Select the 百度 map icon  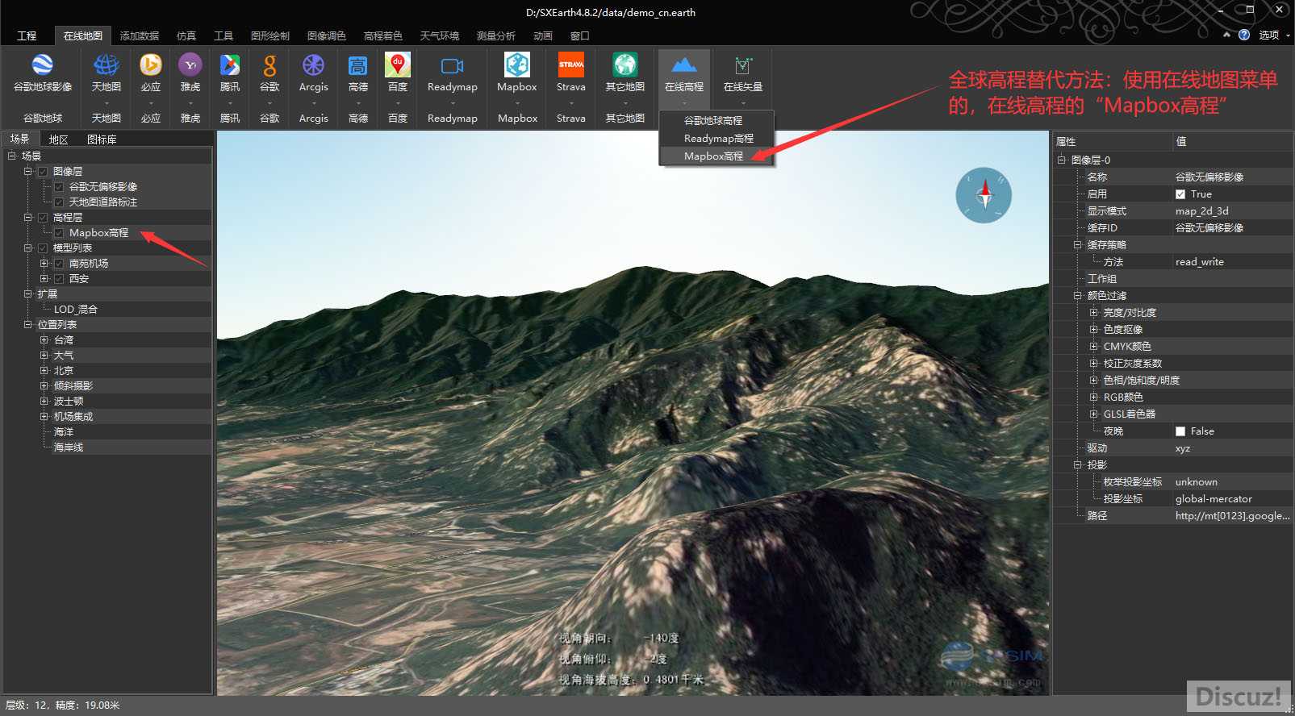pyautogui.click(x=398, y=65)
